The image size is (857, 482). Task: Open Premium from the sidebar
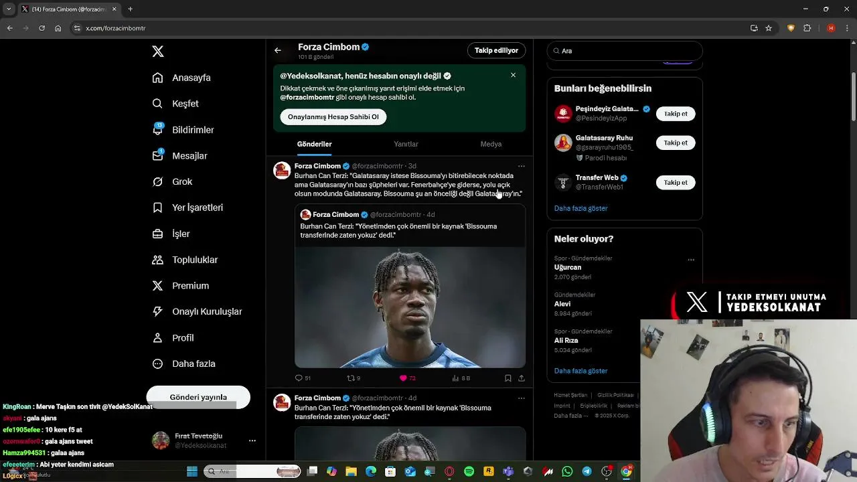[181, 286]
